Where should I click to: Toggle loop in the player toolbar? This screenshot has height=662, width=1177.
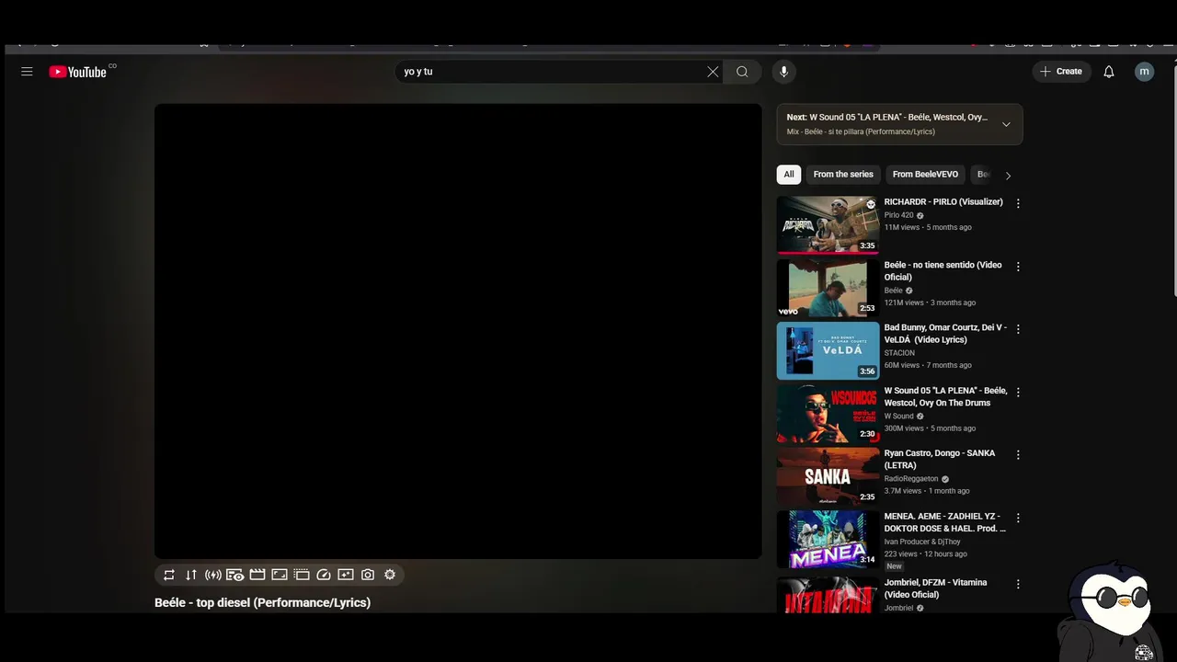[x=169, y=575]
